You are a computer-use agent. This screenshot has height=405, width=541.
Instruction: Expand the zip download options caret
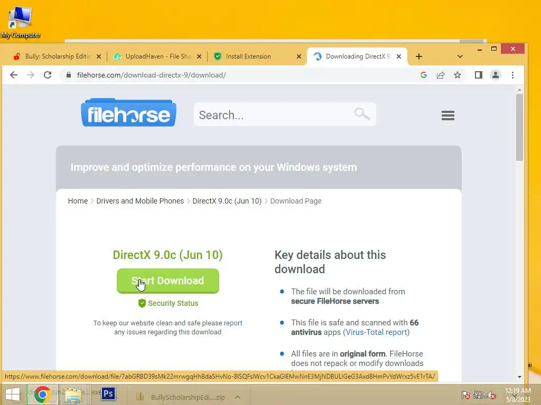coord(238,397)
